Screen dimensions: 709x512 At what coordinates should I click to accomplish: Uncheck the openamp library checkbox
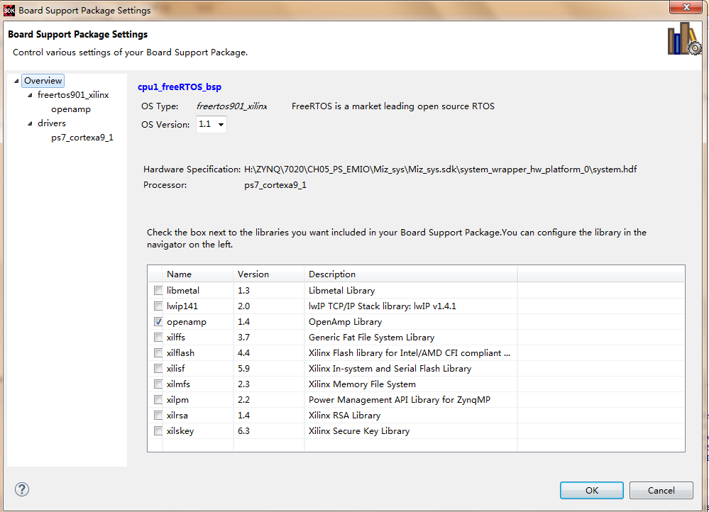point(158,322)
